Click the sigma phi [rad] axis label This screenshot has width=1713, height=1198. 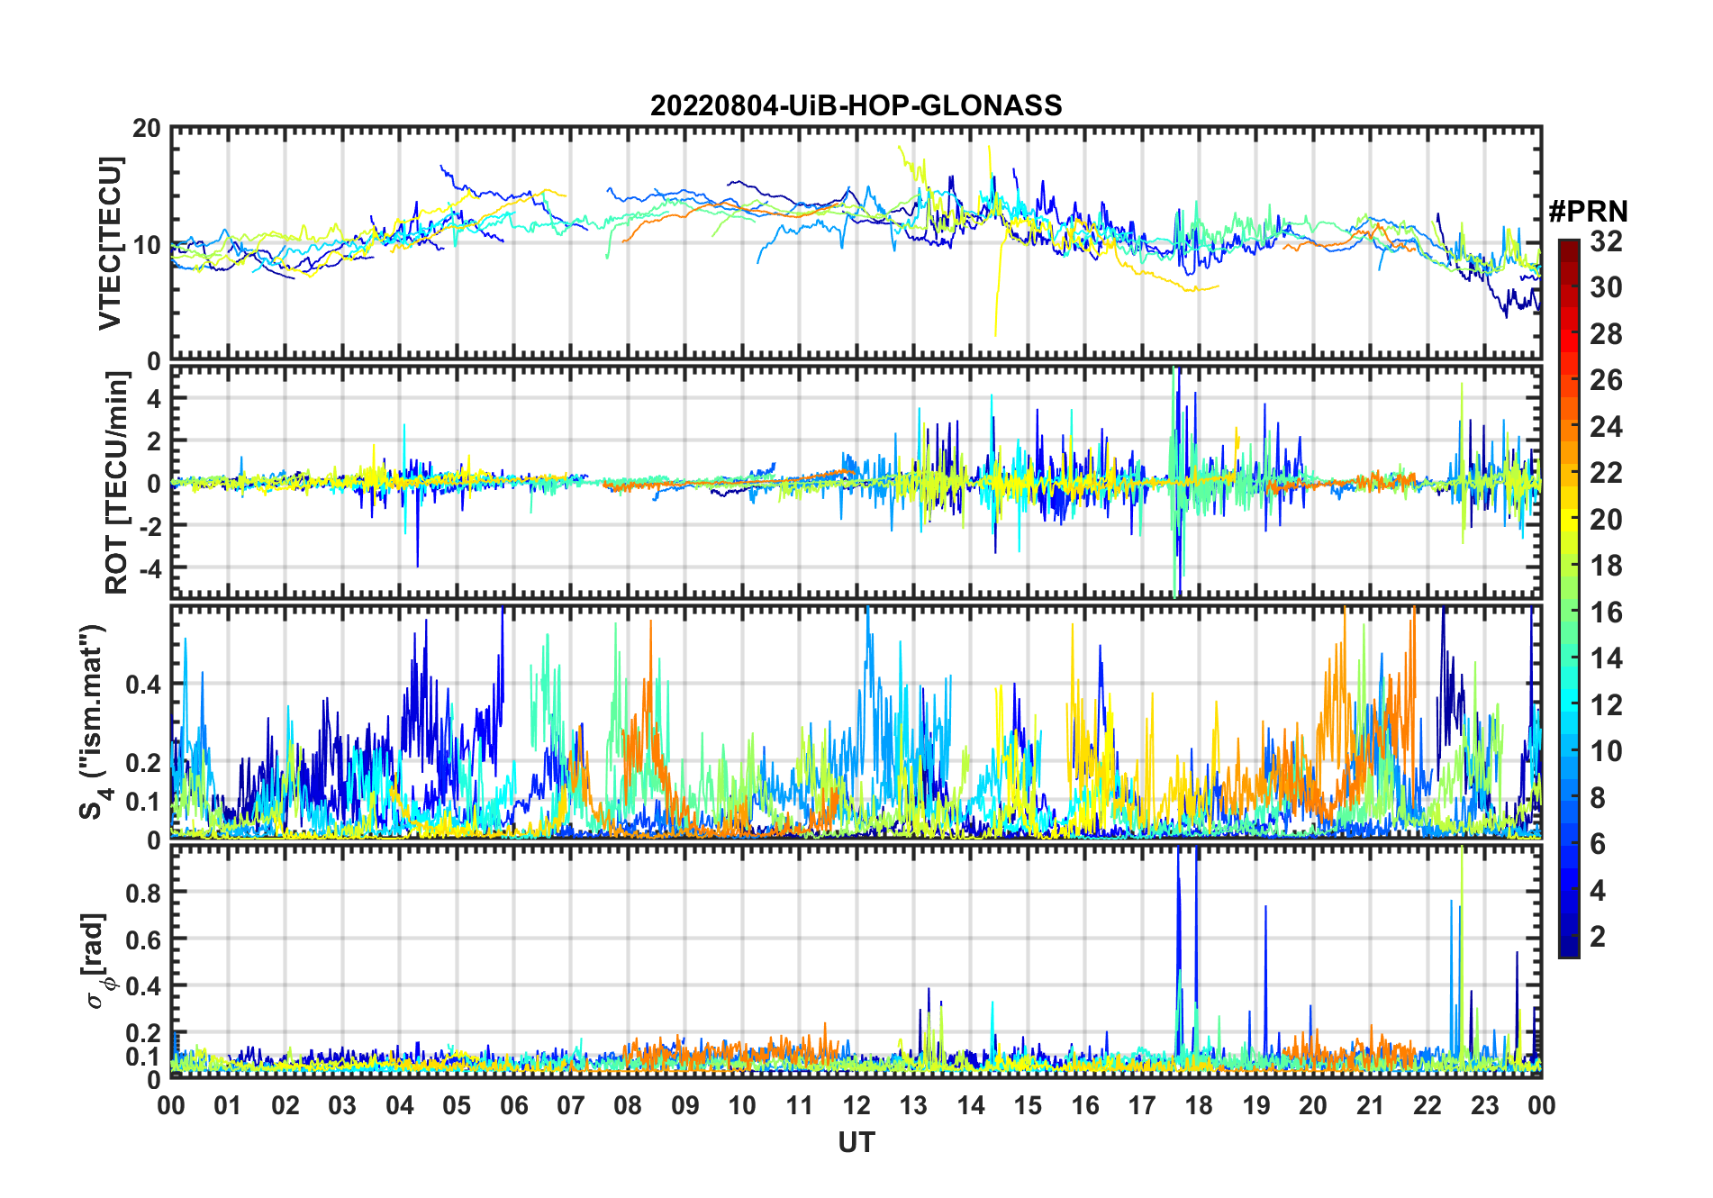[x=97, y=960]
